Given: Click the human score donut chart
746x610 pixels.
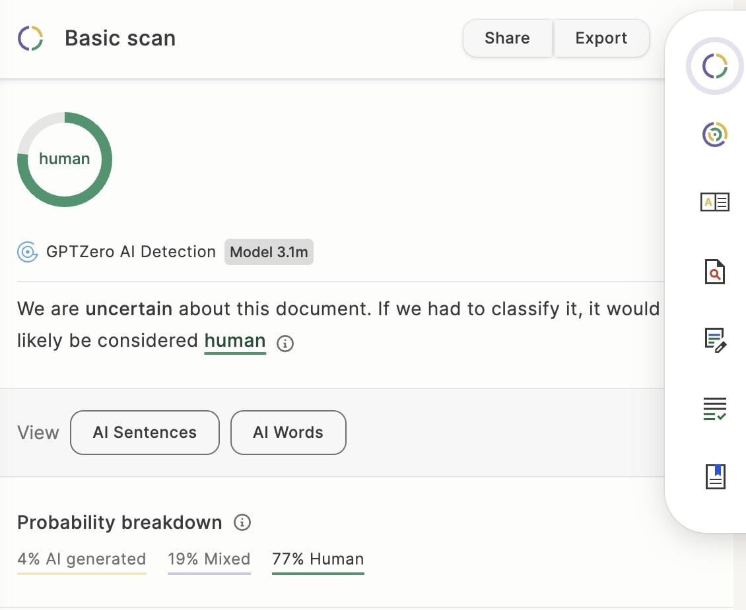Looking at the screenshot, I should pos(64,158).
